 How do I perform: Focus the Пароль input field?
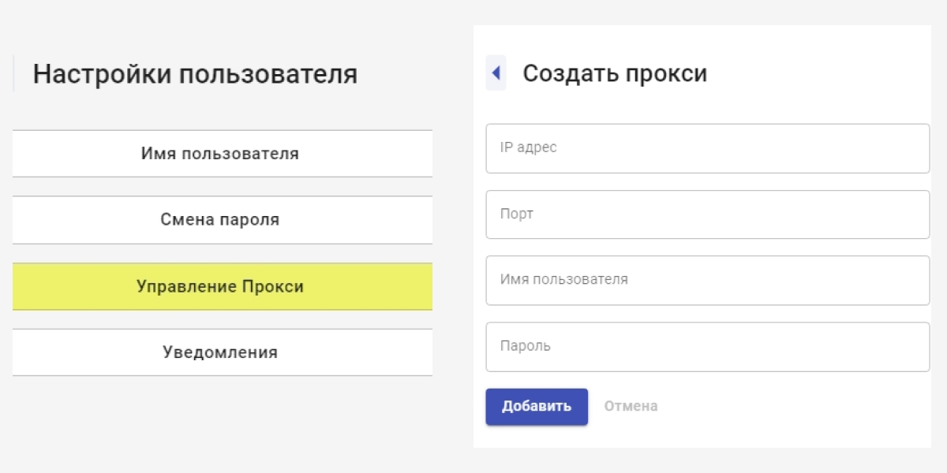[x=708, y=347]
